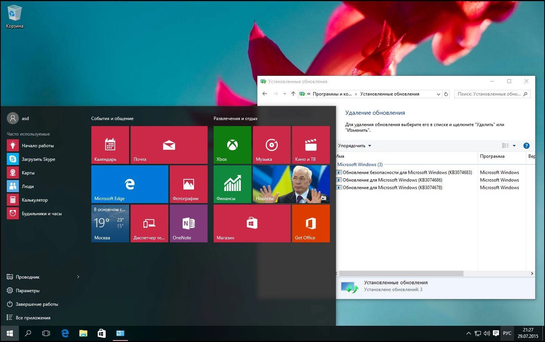Open the Music tile (Музыка)
Viewport: 545px width, 342px height.
pyautogui.click(x=272, y=145)
